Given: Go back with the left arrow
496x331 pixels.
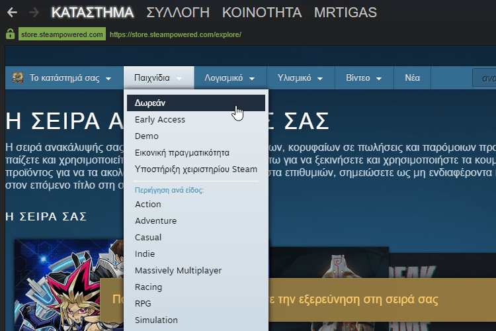Looking at the screenshot, I should [12, 13].
